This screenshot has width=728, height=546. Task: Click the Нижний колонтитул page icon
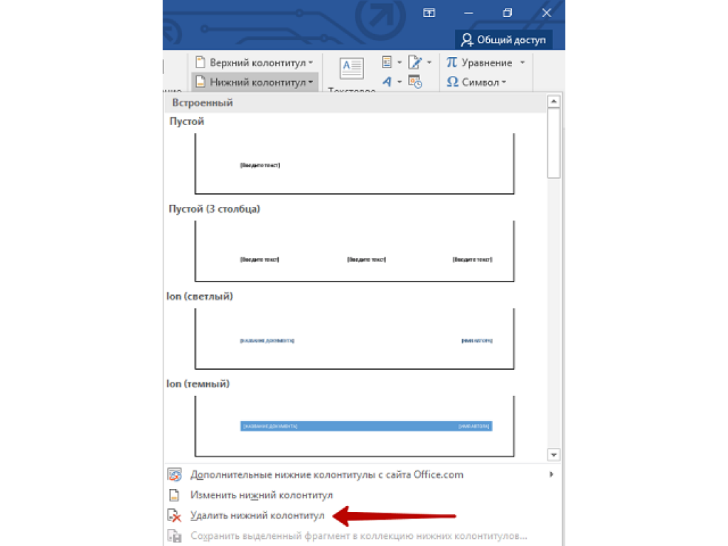(x=200, y=82)
